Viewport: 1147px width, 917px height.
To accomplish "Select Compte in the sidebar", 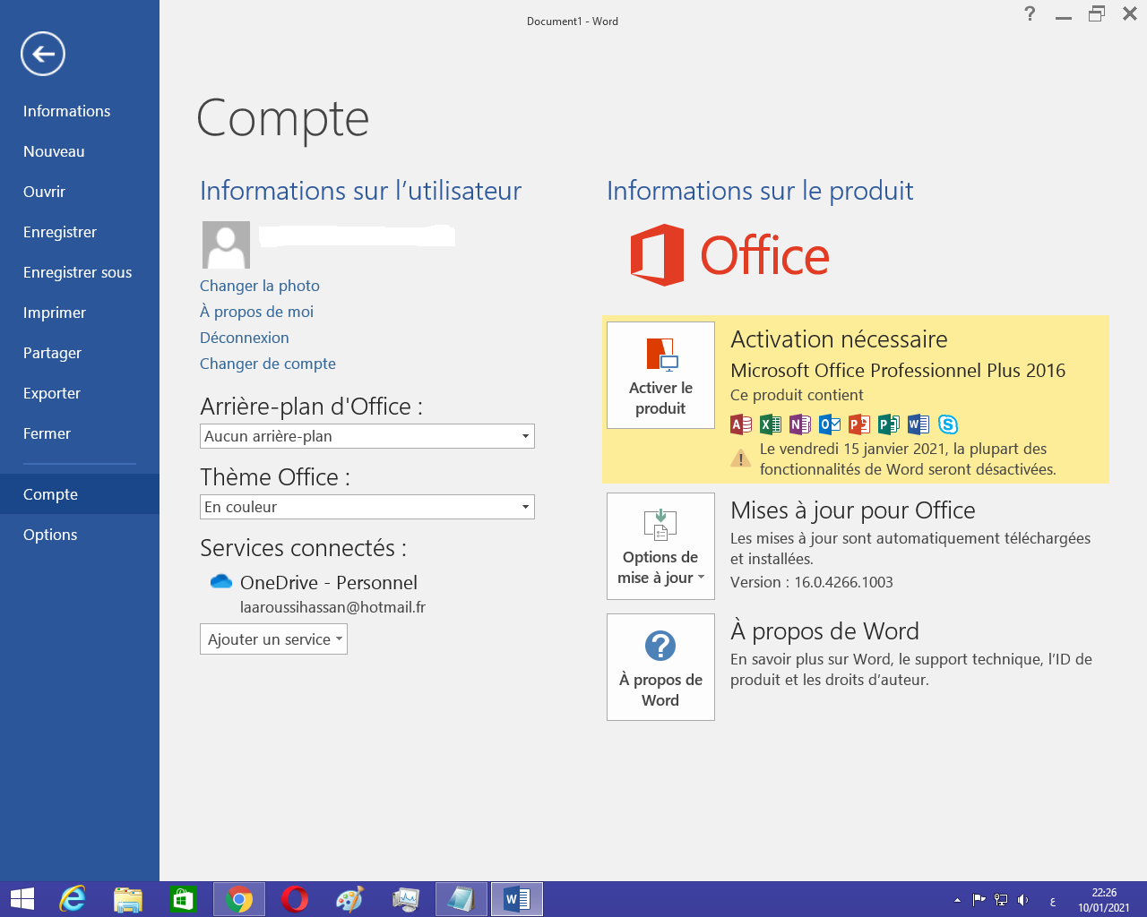I will pos(80,494).
